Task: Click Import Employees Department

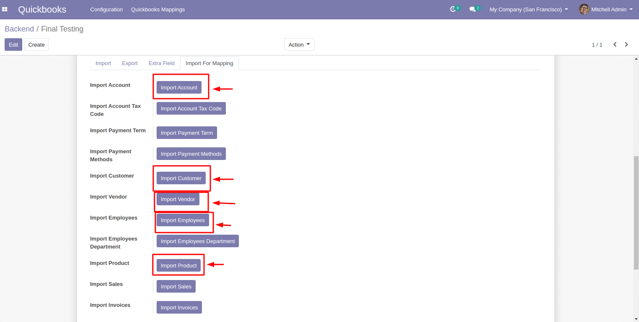Action: tap(197, 241)
